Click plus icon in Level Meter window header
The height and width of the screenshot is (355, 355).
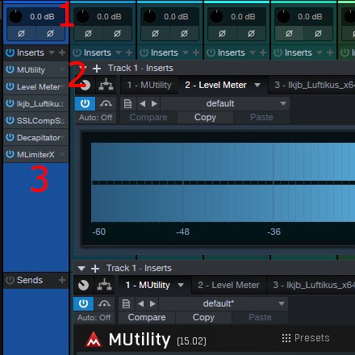pos(97,69)
